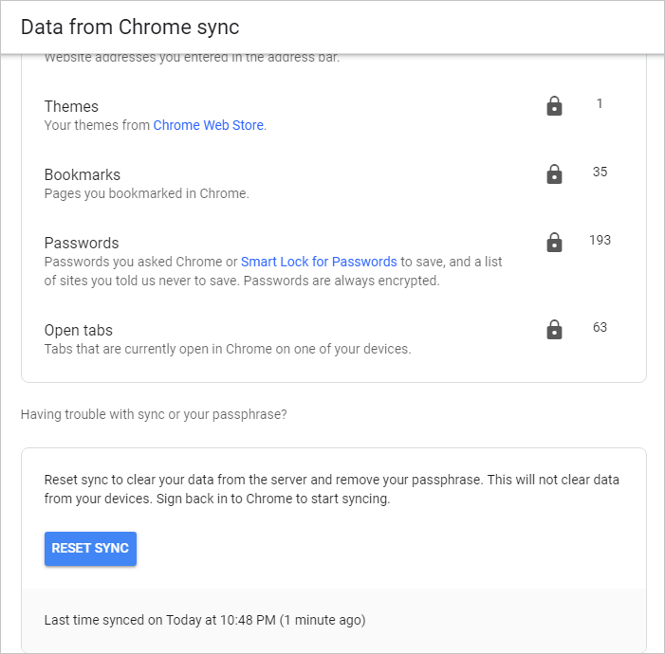
Task: Select the Bookmarks heading
Action: (x=83, y=174)
